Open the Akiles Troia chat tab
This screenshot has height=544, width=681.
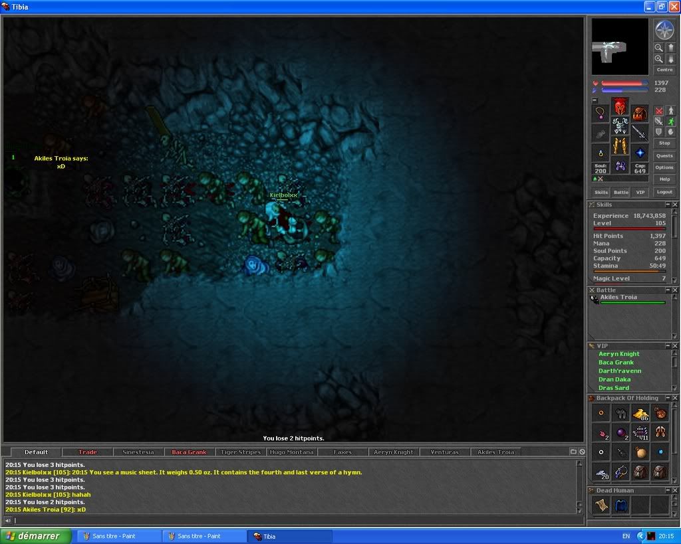click(x=495, y=452)
